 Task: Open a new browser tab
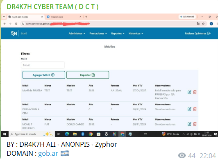pyautogui.click(x=86, y=17)
